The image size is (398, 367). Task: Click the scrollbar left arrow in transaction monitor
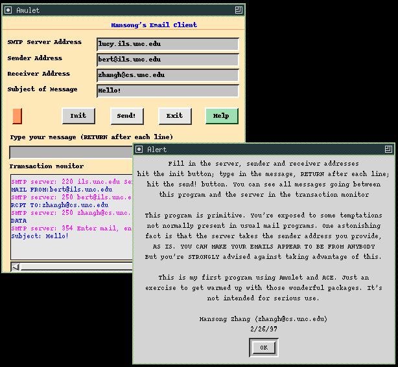[16, 266]
